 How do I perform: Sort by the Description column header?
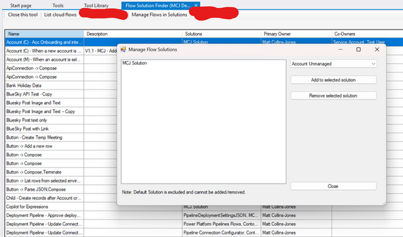click(x=133, y=34)
